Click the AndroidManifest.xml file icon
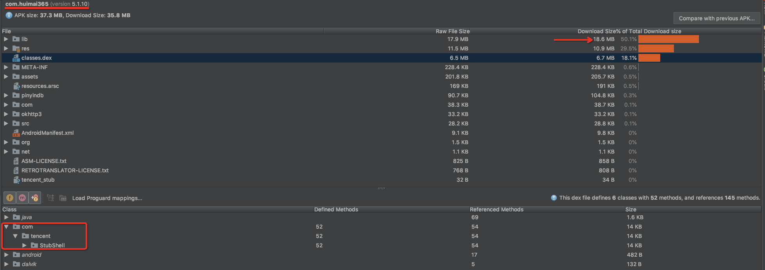765x270 pixels. 16,133
